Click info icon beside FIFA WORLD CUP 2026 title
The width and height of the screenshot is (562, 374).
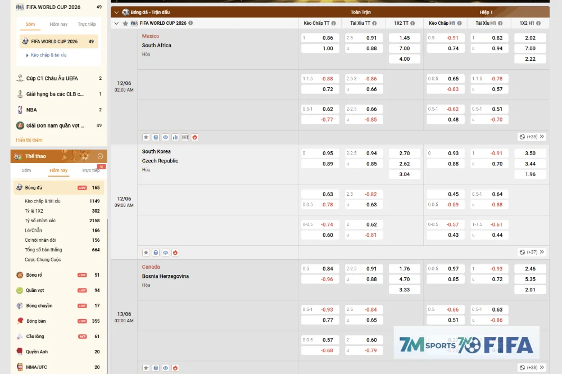(191, 23)
